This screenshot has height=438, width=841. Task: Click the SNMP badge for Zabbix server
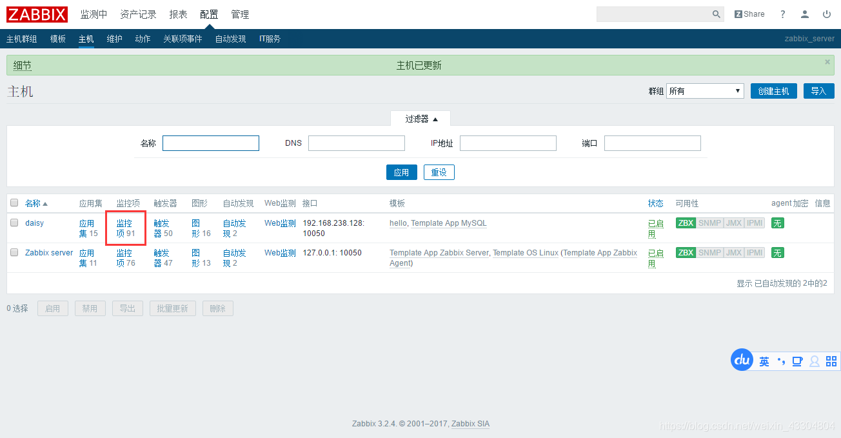709,253
